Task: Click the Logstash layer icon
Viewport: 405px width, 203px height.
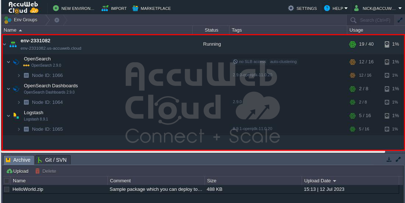Action: [16, 116]
